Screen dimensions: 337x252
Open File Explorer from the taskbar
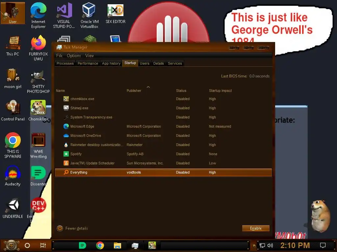(x=117, y=245)
